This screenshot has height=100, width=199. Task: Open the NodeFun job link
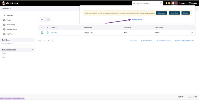[54, 33]
